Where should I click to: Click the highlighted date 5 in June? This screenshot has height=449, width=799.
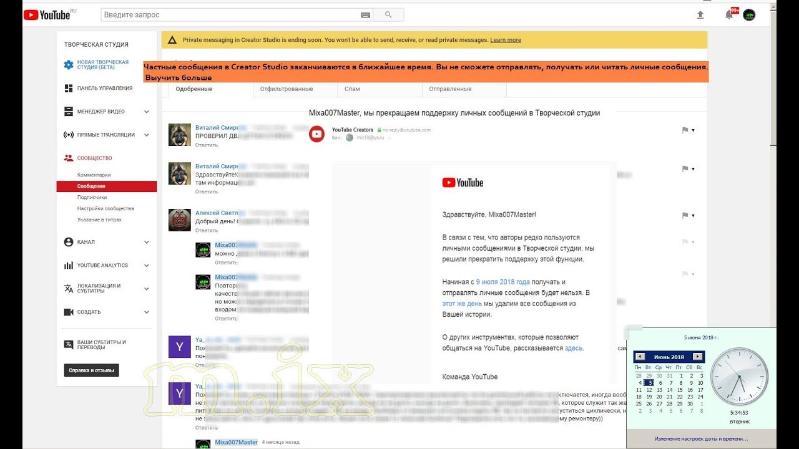(x=649, y=383)
